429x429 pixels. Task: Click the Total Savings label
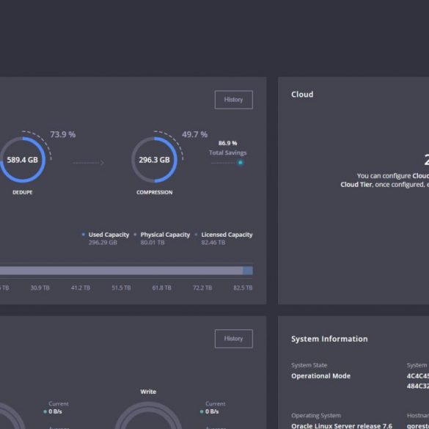pyautogui.click(x=227, y=153)
